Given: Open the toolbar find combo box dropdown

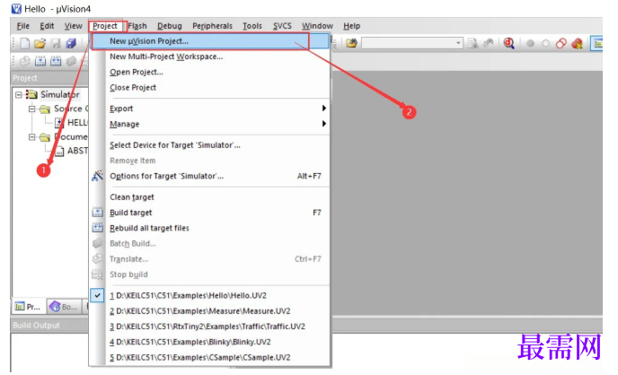Looking at the screenshot, I should pyautogui.click(x=458, y=43).
